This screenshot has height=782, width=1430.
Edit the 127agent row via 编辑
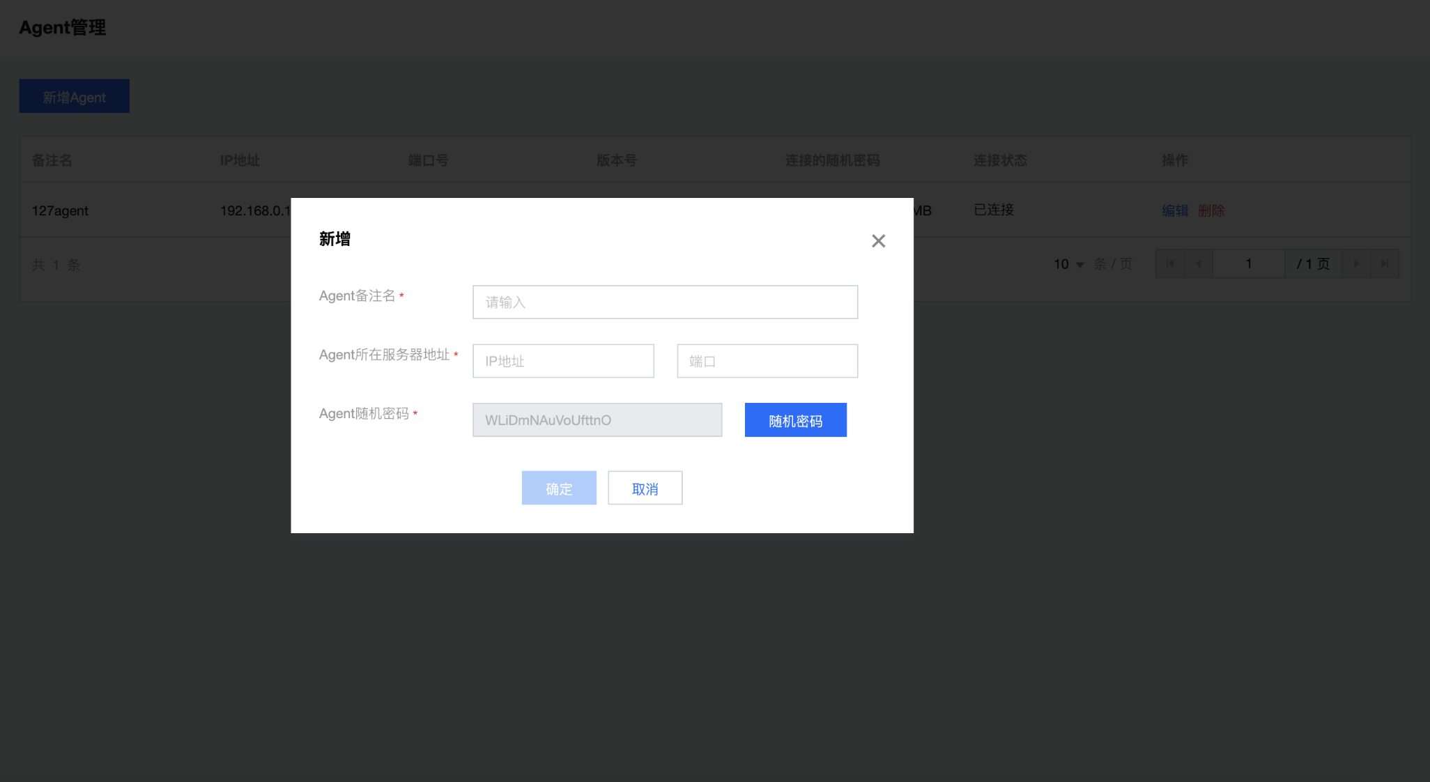coord(1175,210)
